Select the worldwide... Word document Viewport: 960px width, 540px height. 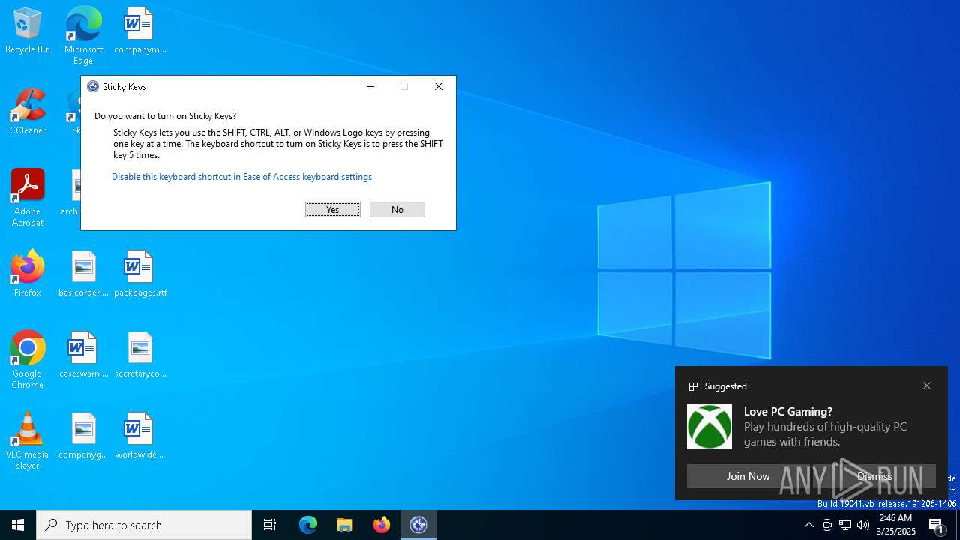[139, 436]
